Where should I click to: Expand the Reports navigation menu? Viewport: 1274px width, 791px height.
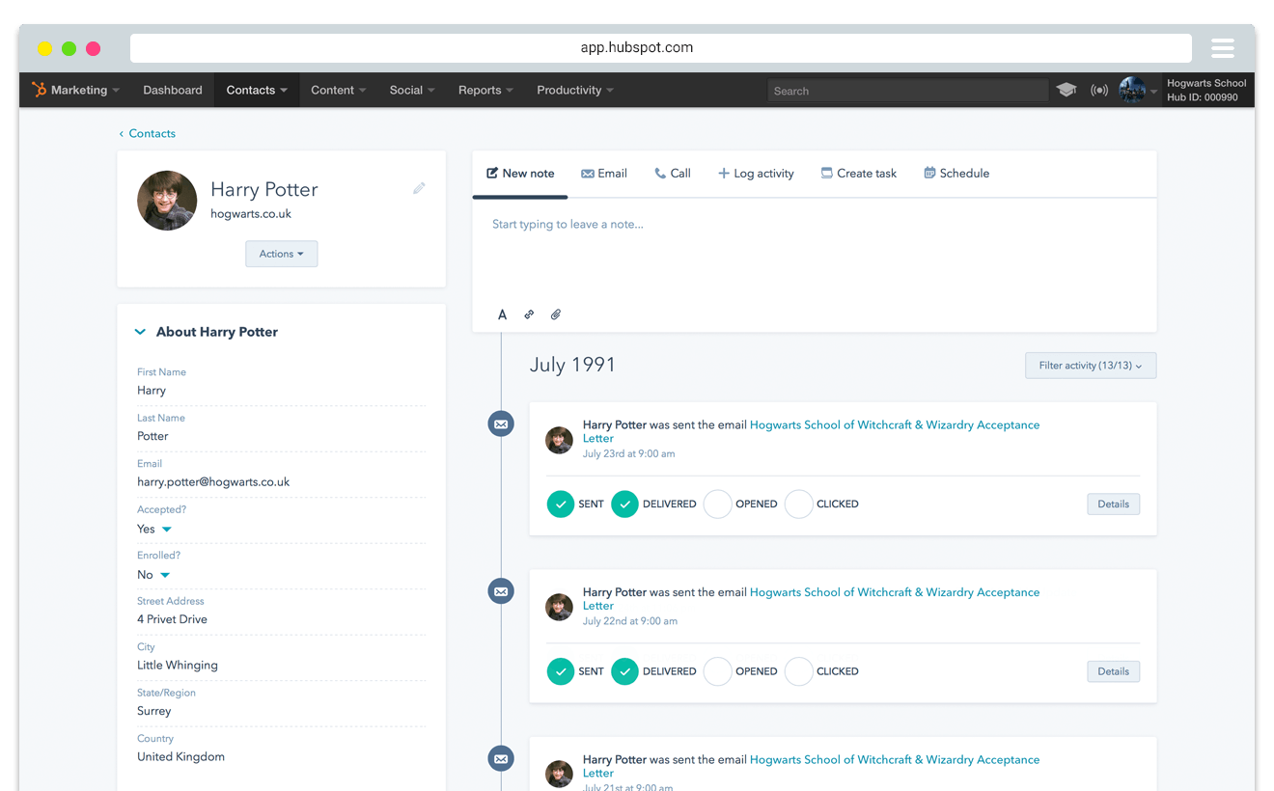(485, 90)
